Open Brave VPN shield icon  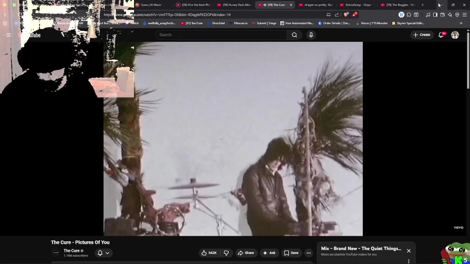457,15
